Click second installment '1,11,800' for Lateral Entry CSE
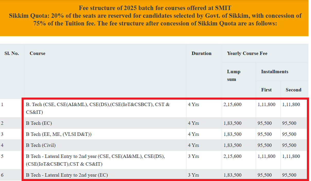The image size is (311, 181). tap(291, 156)
